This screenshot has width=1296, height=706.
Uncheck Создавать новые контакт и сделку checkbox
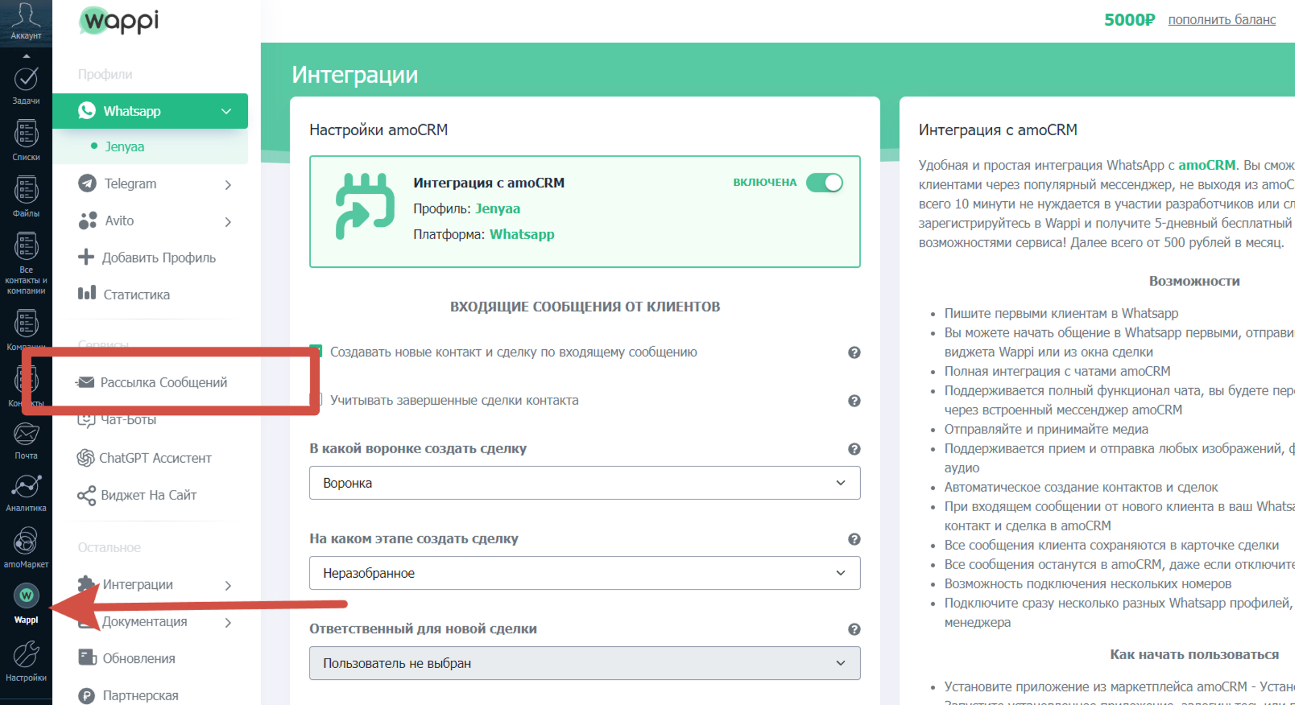315,351
